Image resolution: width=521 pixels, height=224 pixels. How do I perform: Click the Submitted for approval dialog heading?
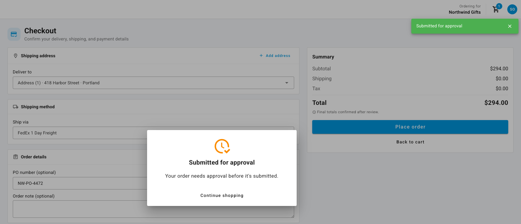tap(222, 162)
